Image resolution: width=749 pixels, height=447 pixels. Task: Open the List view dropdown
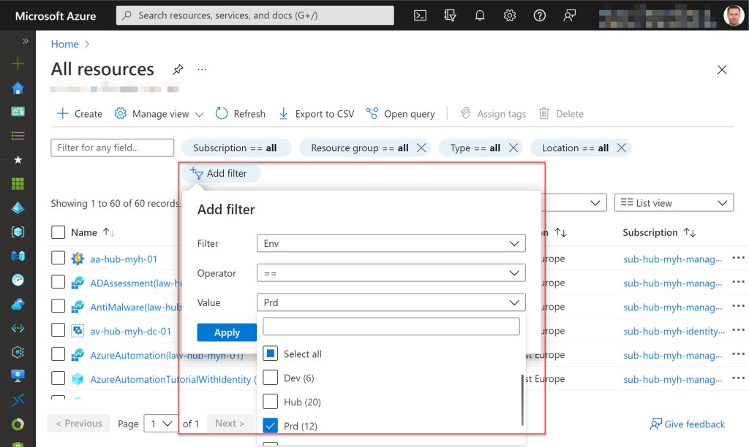(674, 203)
